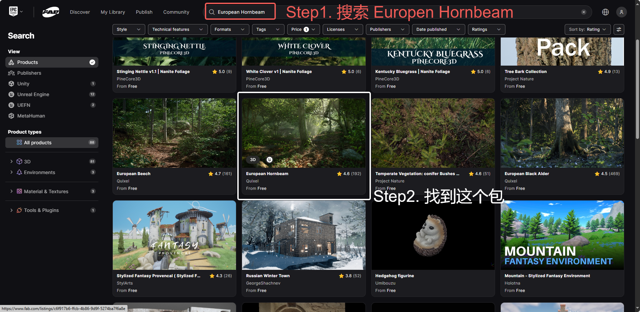Open PineCore3D publisher under White Clover

[x=258, y=79]
